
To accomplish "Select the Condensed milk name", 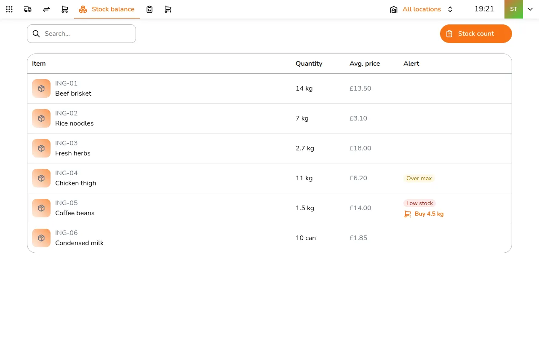I will (79, 243).
